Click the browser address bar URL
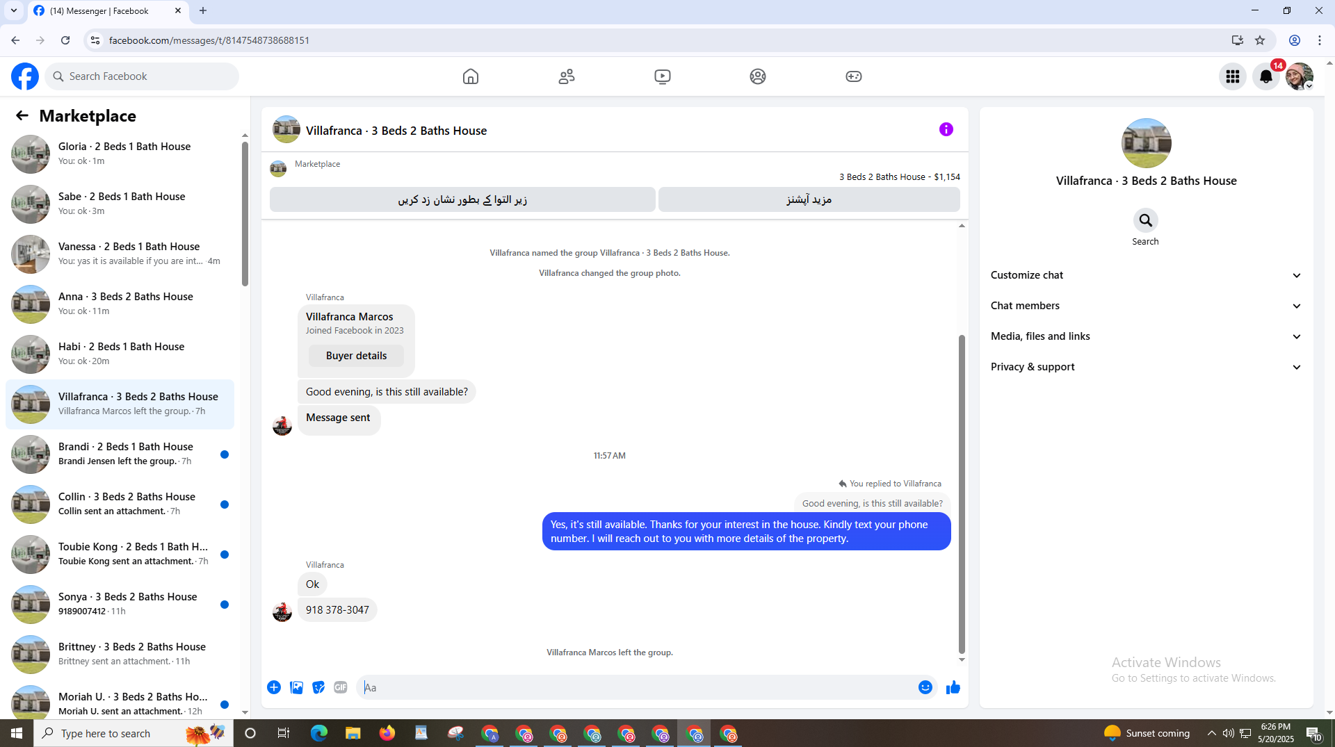Image resolution: width=1335 pixels, height=747 pixels. 209,40
